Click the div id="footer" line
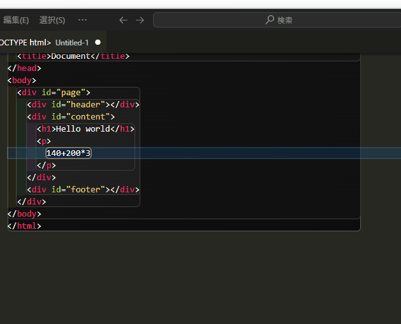401x324 pixels. [x=83, y=189]
